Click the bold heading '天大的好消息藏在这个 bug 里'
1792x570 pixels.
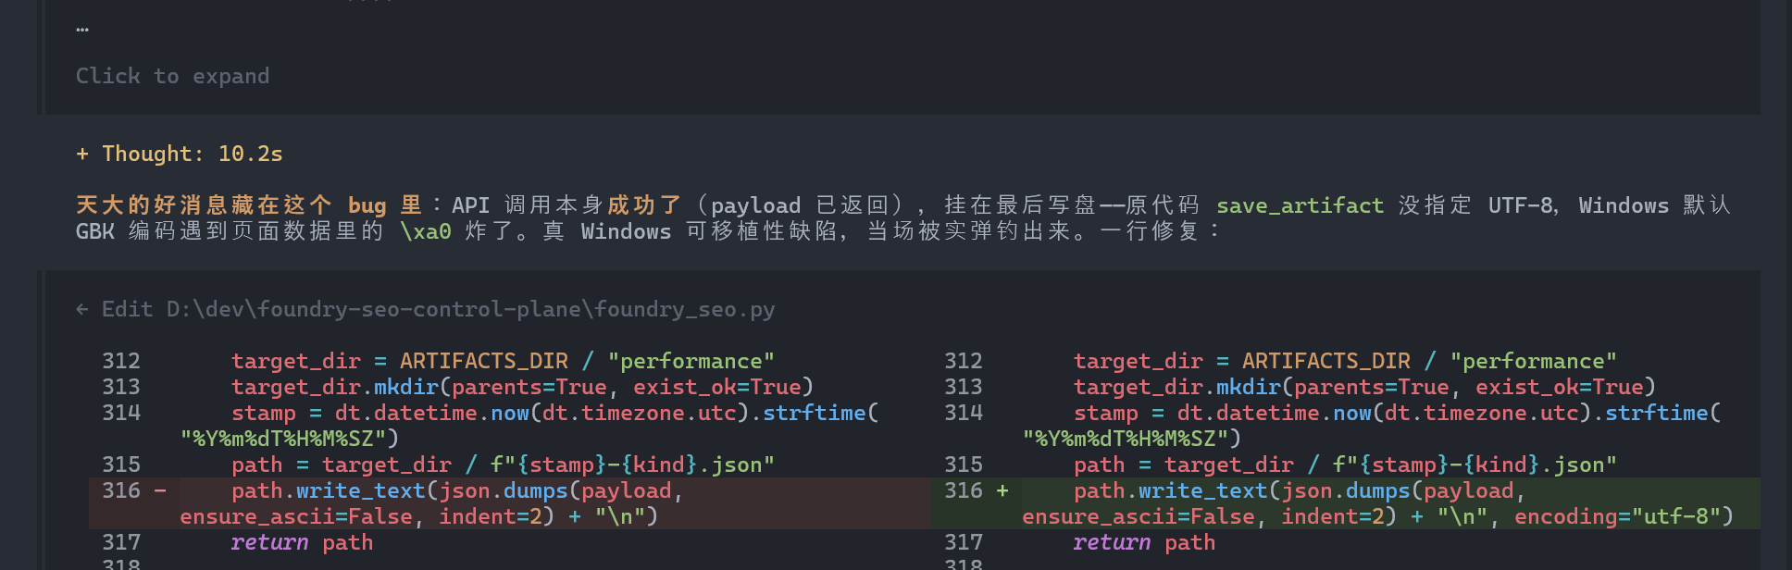(249, 205)
